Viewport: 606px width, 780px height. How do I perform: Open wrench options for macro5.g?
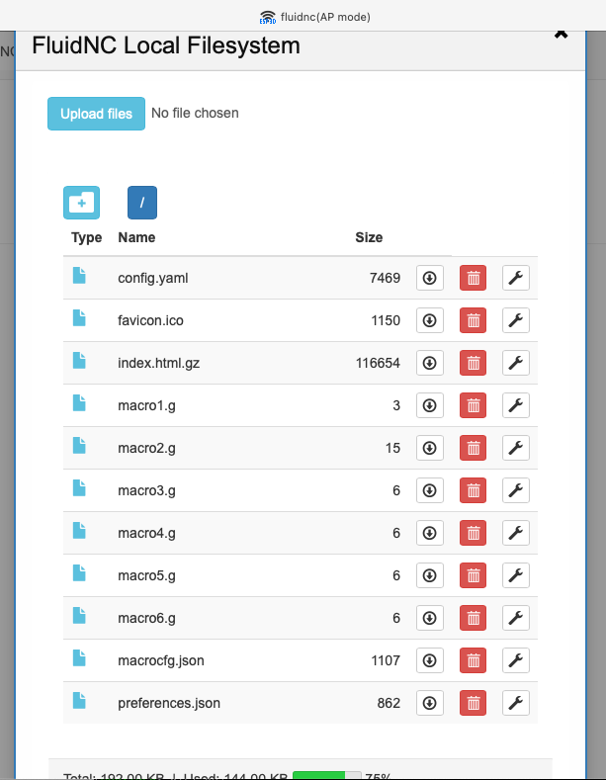coord(516,575)
